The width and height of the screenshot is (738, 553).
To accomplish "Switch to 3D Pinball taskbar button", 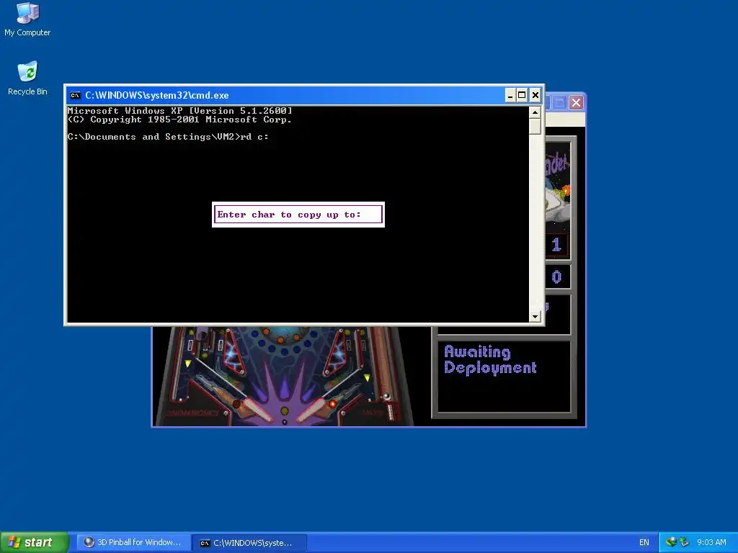I will pos(133,542).
